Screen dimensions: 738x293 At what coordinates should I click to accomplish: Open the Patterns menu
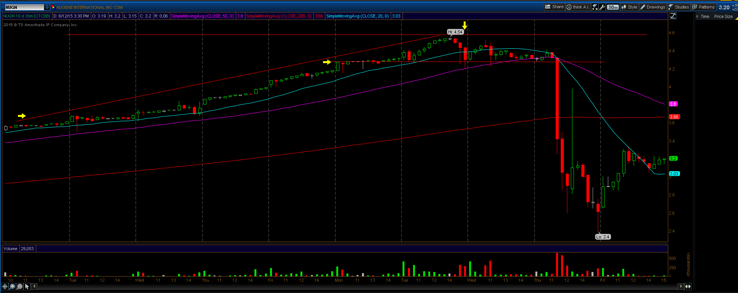point(703,7)
